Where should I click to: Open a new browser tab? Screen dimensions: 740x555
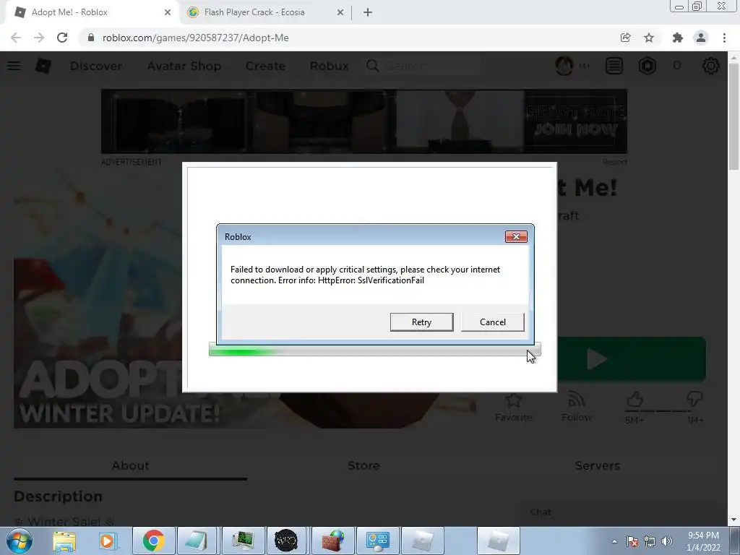point(368,12)
